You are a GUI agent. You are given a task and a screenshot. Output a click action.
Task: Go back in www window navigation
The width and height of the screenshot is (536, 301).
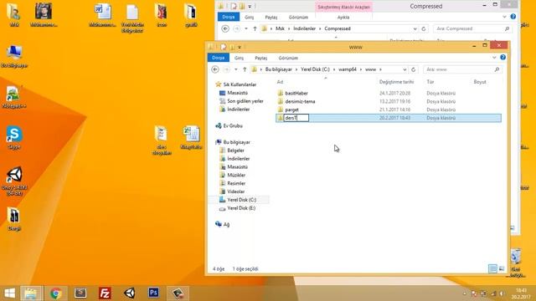215,69
